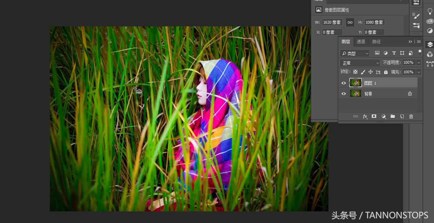Toggle the layer filtering switch
The height and width of the screenshot is (223, 434).
point(420,52)
